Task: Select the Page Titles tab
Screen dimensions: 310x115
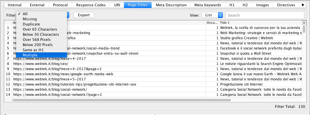Action: pos(137,5)
